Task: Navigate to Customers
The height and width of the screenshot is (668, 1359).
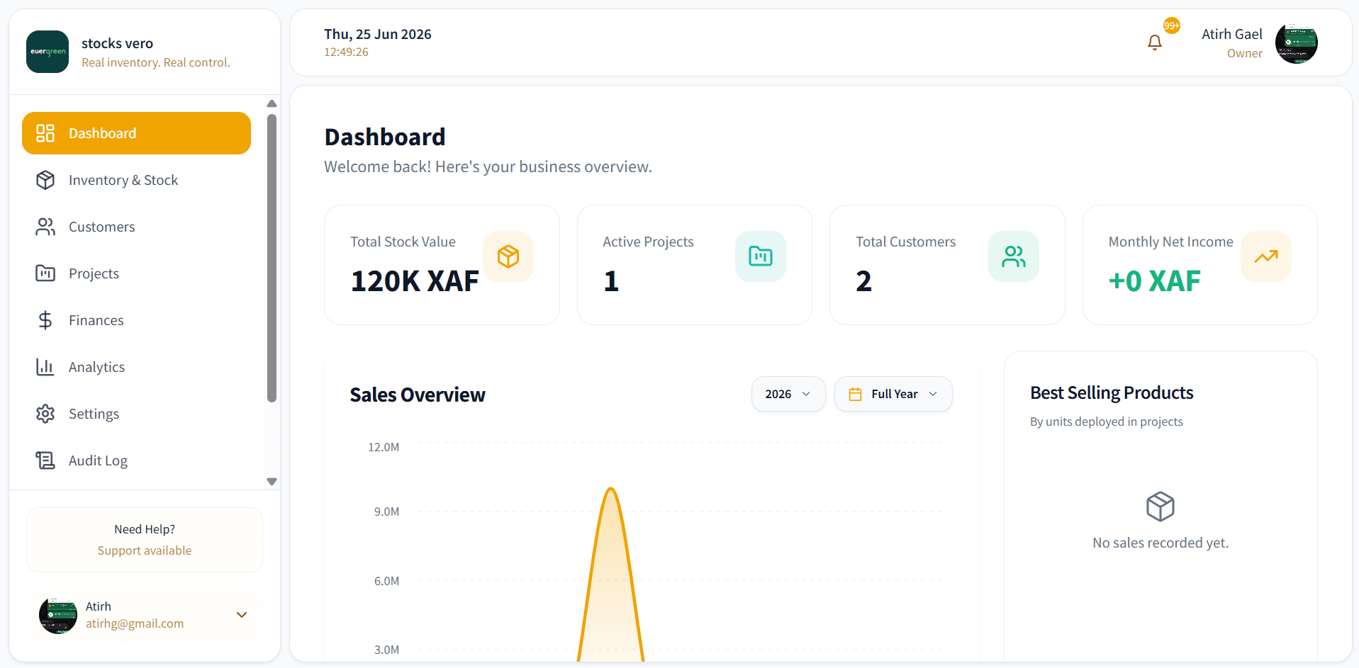Action: pos(136,227)
